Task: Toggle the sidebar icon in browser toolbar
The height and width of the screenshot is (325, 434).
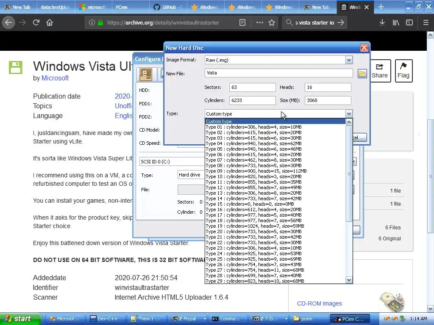Action: click(409, 23)
